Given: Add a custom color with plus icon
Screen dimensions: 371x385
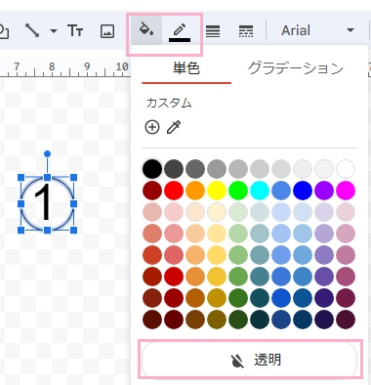Looking at the screenshot, I should pyautogui.click(x=152, y=127).
